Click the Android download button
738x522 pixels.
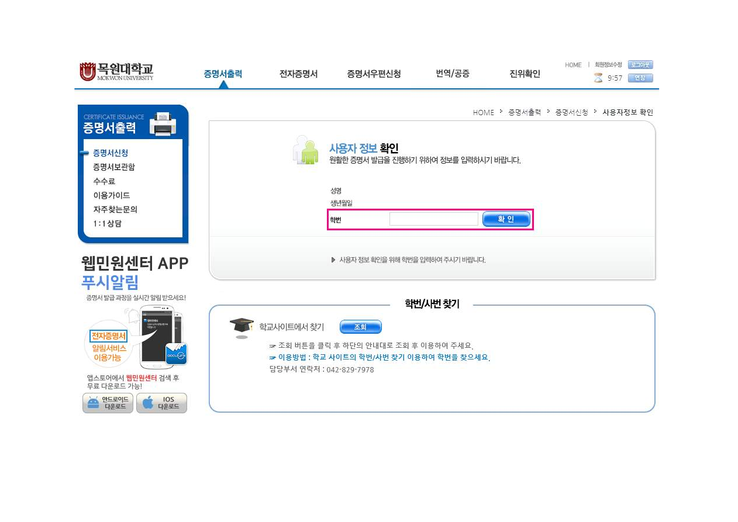(108, 403)
